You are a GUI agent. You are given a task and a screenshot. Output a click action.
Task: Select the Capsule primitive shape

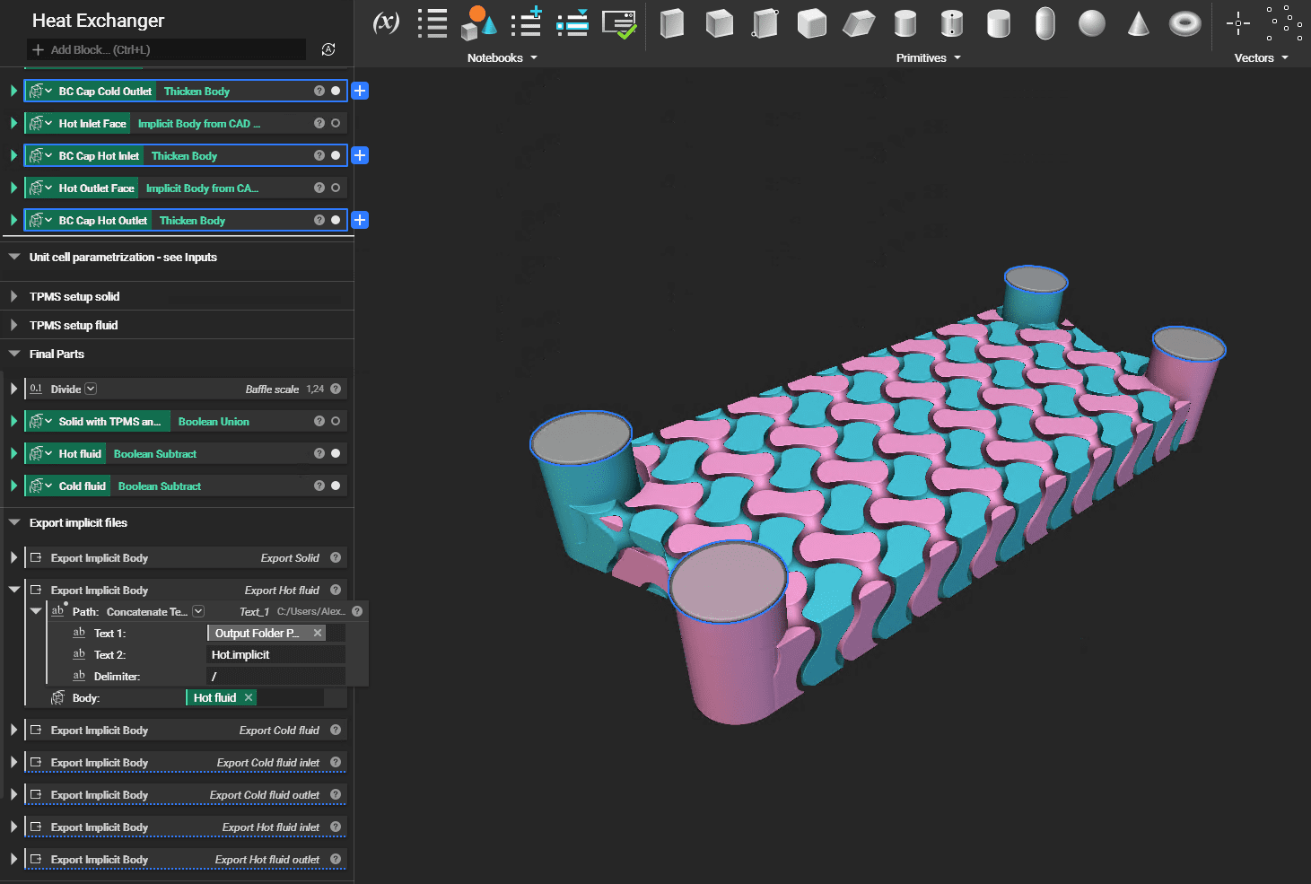(1044, 23)
